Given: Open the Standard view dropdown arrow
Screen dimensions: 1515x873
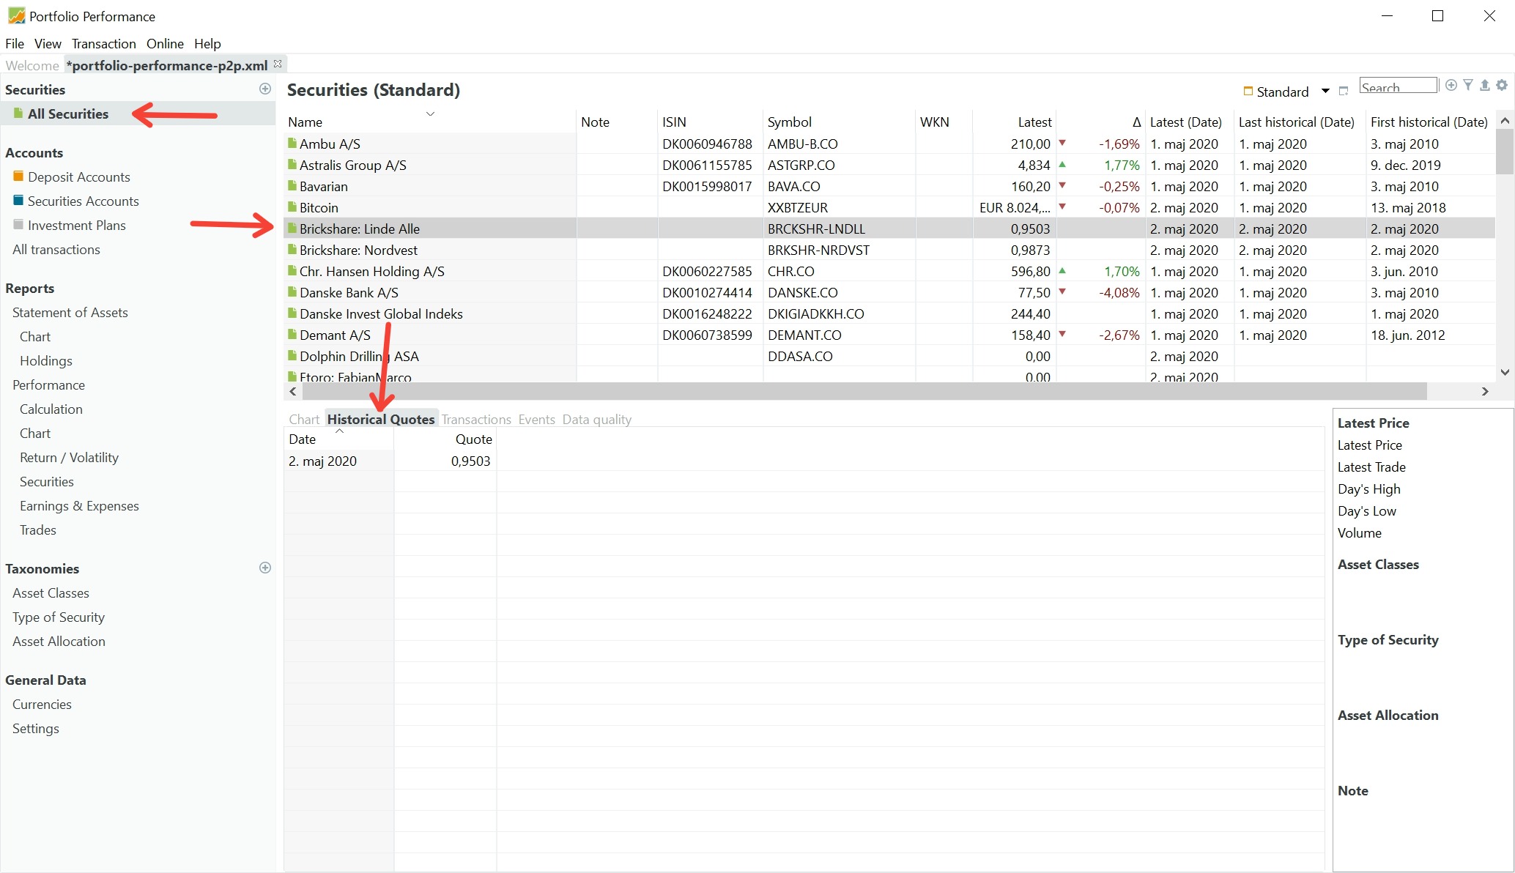Looking at the screenshot, I should [1325, 92].
